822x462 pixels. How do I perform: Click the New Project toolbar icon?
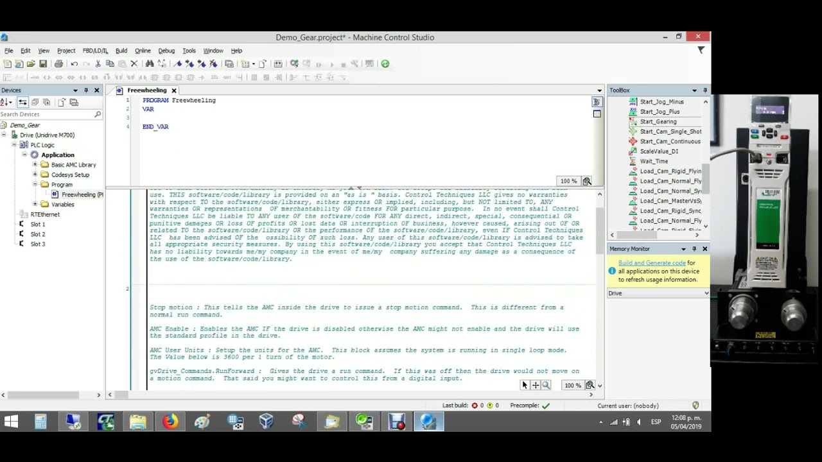[7, 64]
